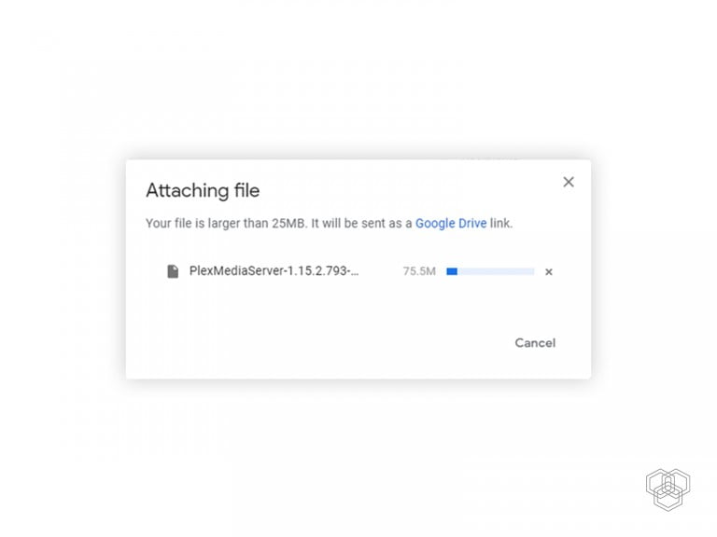Click the trailing ellipsis of the truncated file name
This screenshot has width=717, height=537.
pyautogui.click(x=355, y=274)
